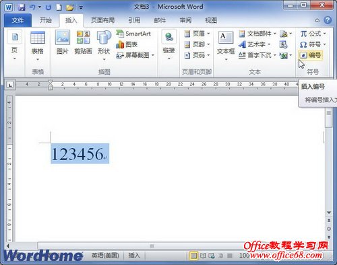This screenshot has height=265, width=337.
Task: Open the 公式 (Equation) menu
Action: click(x=313, y=34)
